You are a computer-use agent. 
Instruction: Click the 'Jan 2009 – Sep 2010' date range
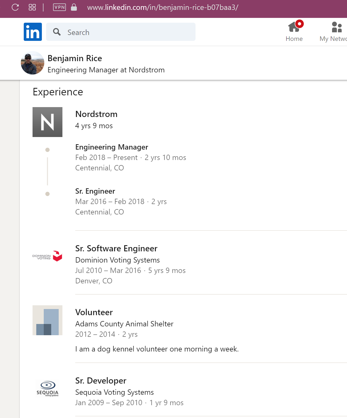[109, 403]
